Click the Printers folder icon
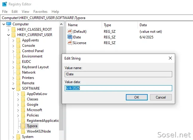The height and width of the screenshot is (140, 193). tap(18, 78)
